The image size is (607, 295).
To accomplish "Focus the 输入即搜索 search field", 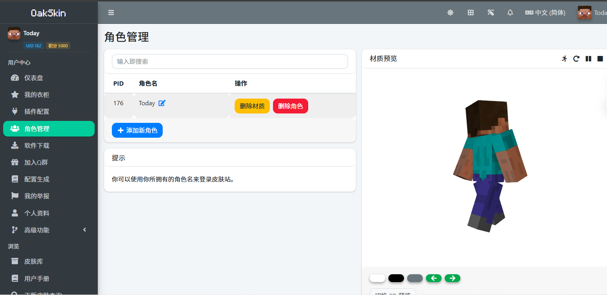I will point(230,61).
